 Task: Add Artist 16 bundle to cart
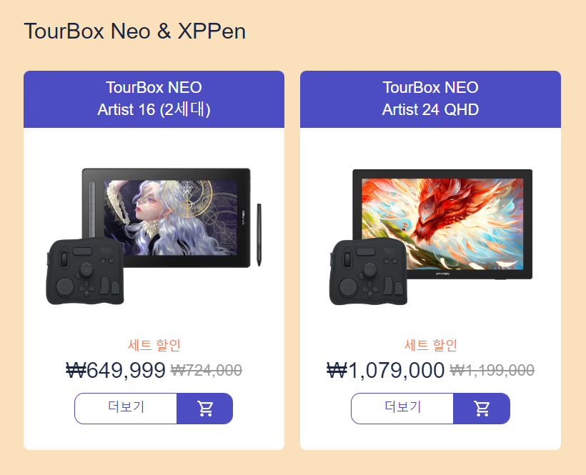pyautogui.click(x=205, y=408)
